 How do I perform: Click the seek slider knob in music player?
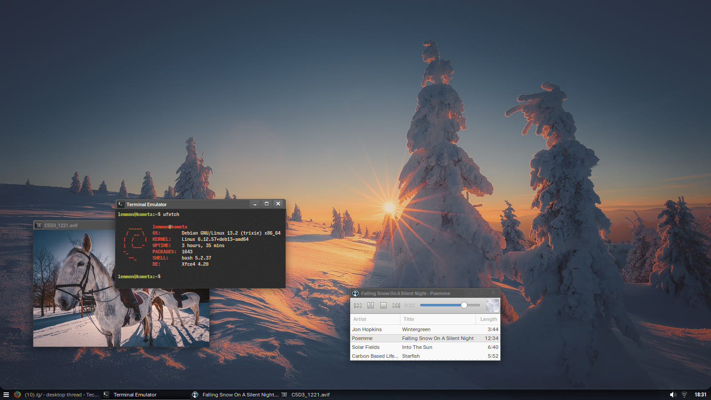click(464, 305)
